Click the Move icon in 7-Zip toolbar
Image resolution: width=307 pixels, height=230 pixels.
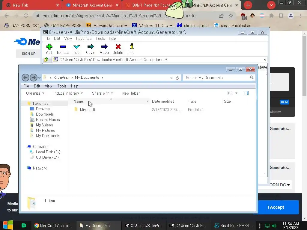click(x=104, y=47)
